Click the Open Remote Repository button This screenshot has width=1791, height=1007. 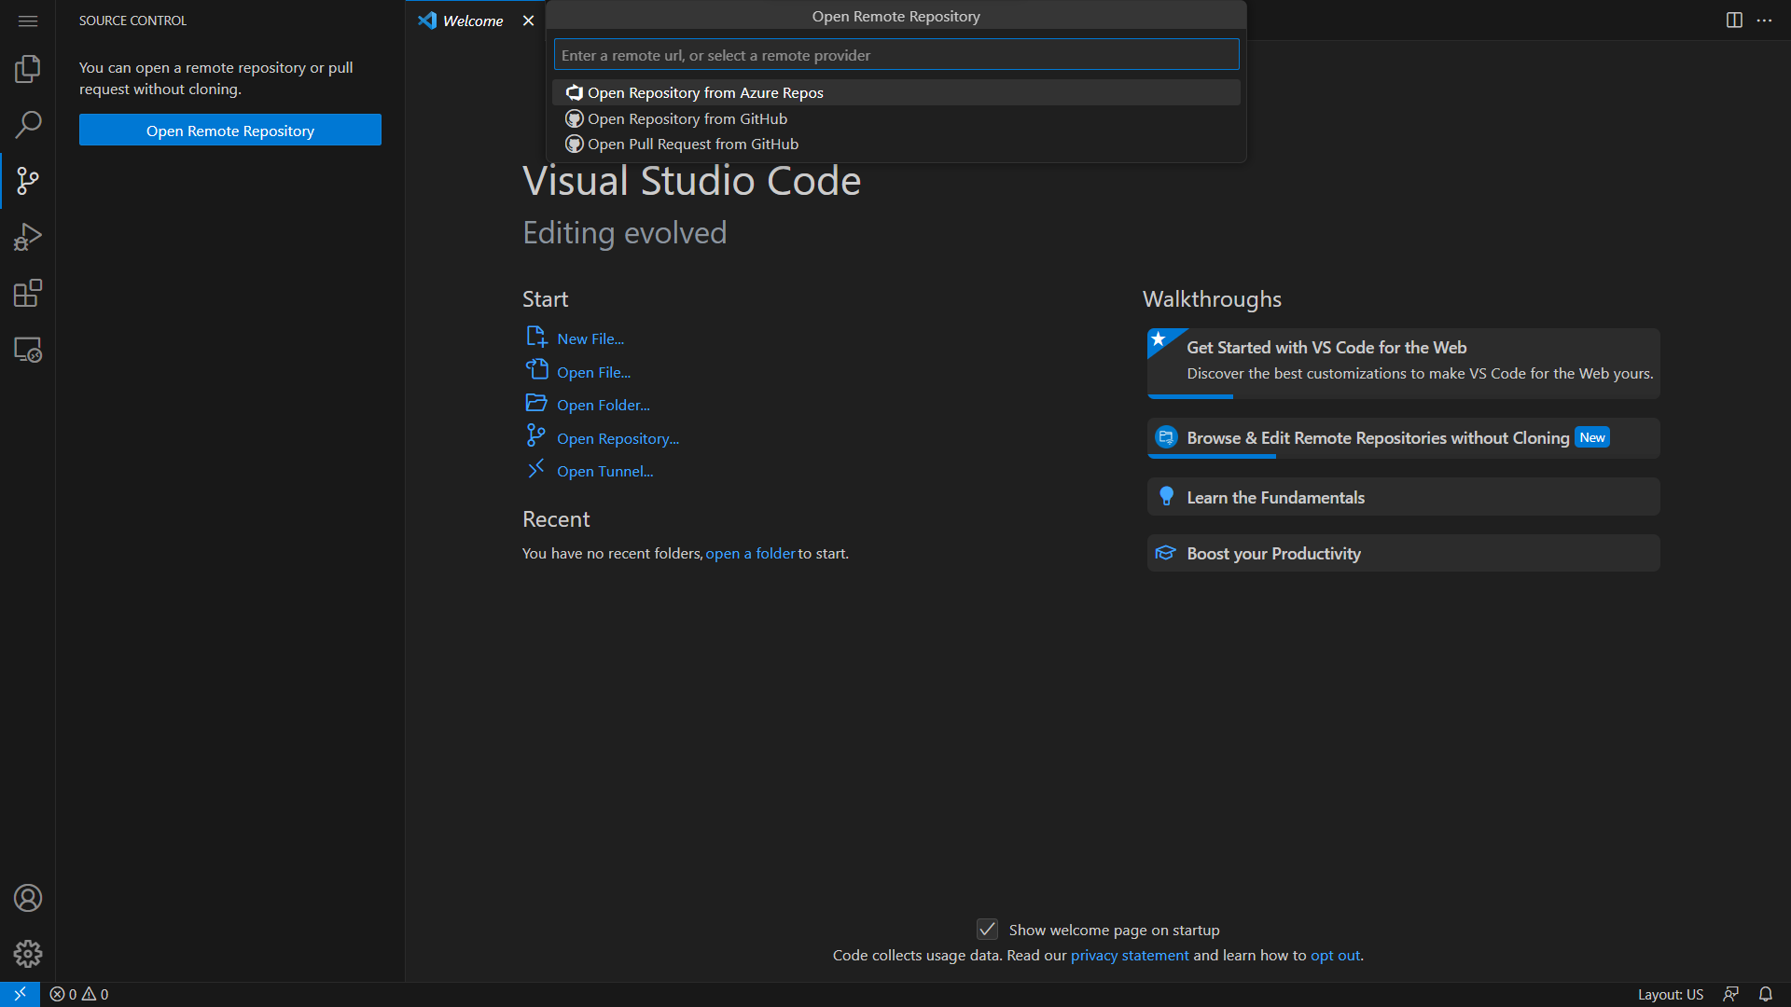(x=229, y=130)
